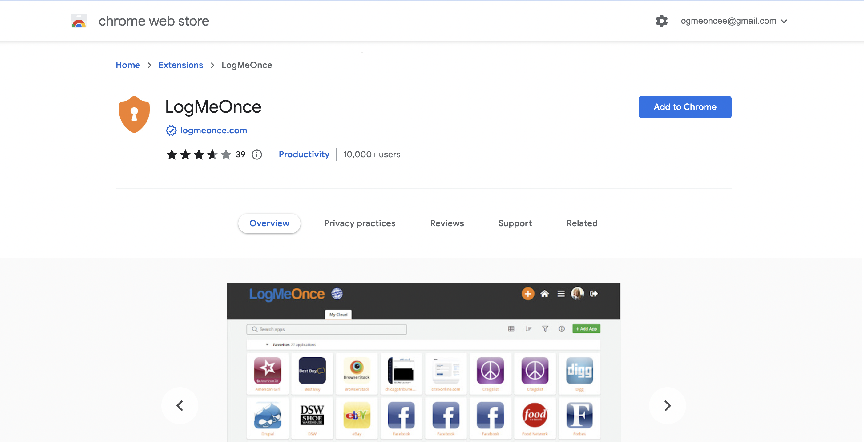Viewport: 864px width, 442px height.
Task: Open the Productivity category link
Action: [x=304, y=155]
